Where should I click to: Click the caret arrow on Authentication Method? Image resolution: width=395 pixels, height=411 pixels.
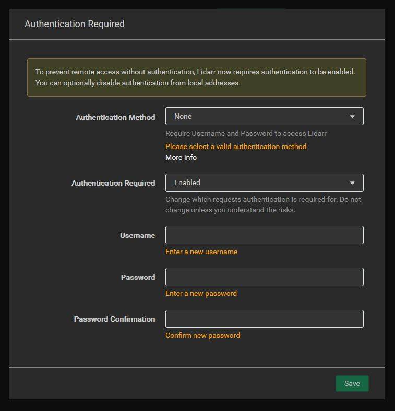click(x=352, y=117)
